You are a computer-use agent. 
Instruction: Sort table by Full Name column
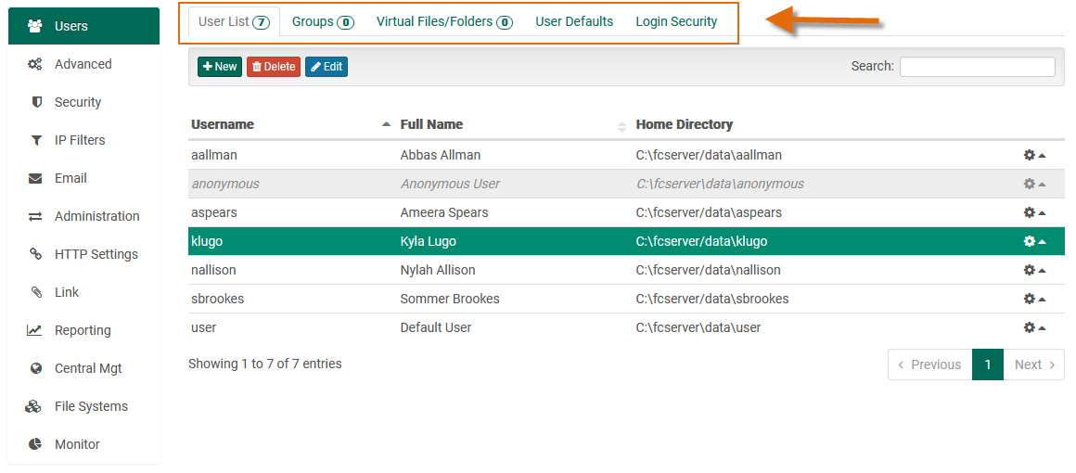513,124
